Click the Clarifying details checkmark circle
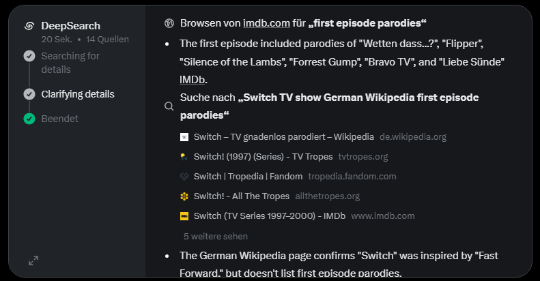540x281 pixels. 29,94
